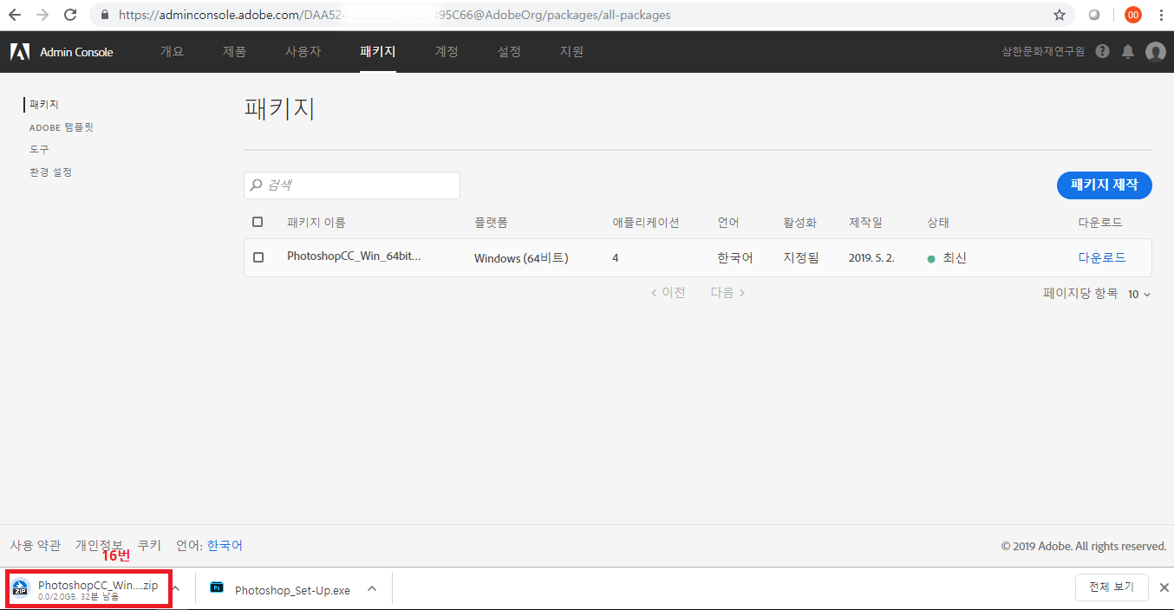
Task: Open 환경 설정 in the sidebar
Action: [x=50, y=172]
